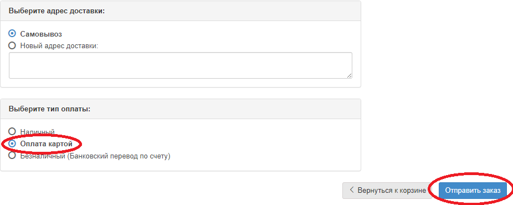Viewport: 513px width, 205px height.
Task: Submit the order with Отправить заказ
Action: coord(473,191)
